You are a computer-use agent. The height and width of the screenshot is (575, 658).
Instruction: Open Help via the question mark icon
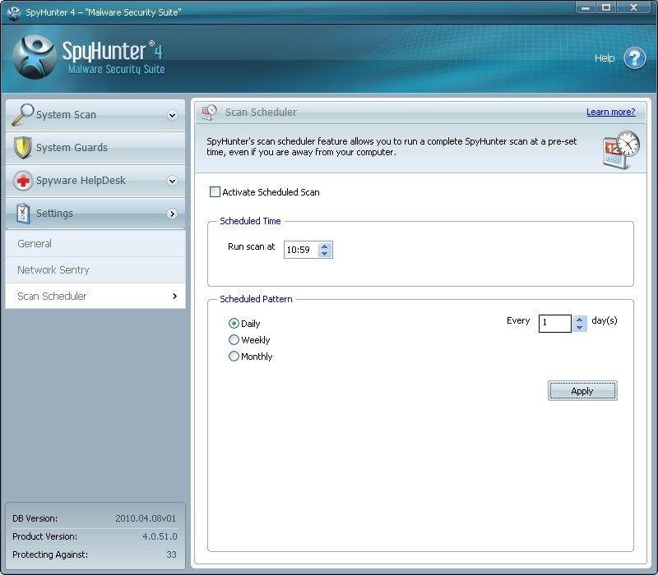click(634, 57)
